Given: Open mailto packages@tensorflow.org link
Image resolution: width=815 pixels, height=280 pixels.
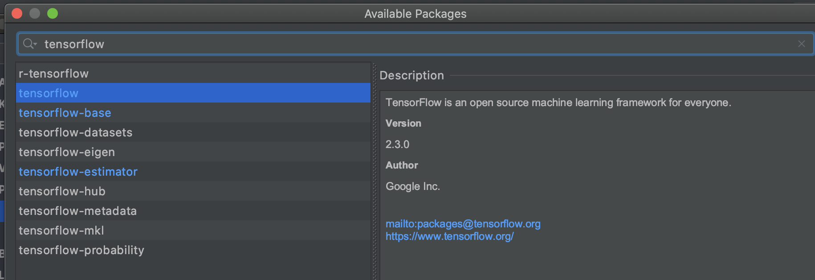Looking at the screenshot, I should click(463, 224).
